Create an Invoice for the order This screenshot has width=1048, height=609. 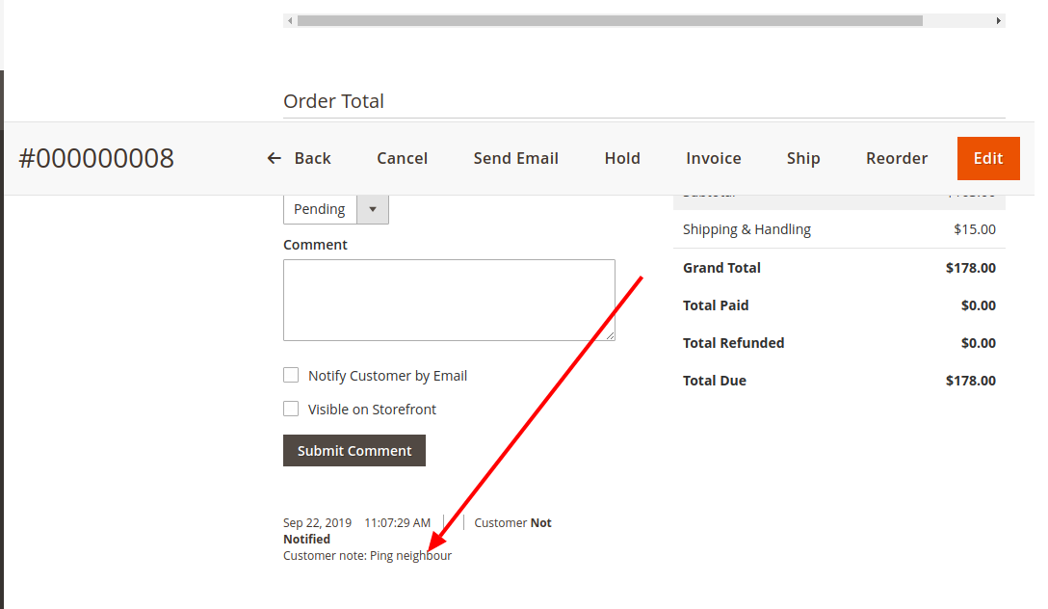713,158
